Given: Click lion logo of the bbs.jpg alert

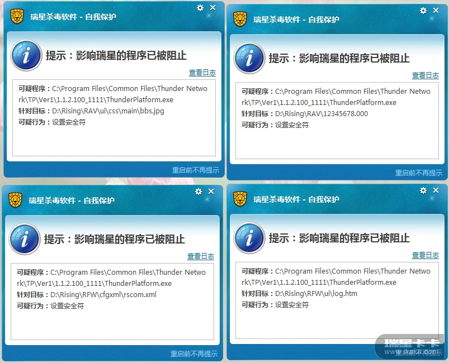Looking at the screenshot, I should (17, 17).
